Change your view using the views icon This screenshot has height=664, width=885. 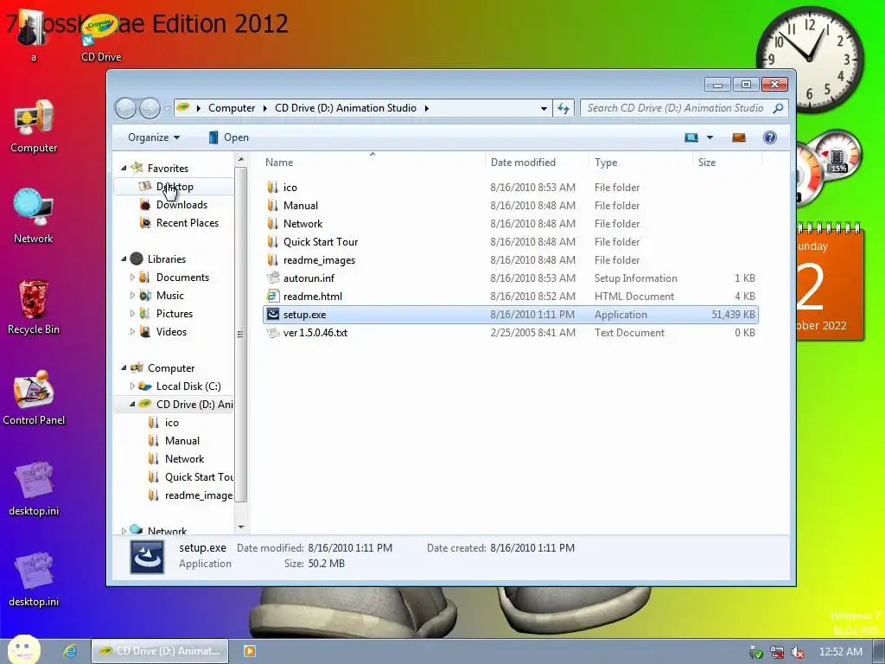pos(691,137)
